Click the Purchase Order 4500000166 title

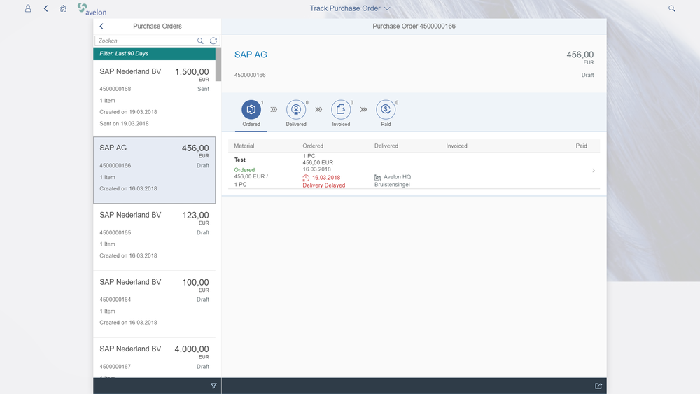(x=414, y=27)
